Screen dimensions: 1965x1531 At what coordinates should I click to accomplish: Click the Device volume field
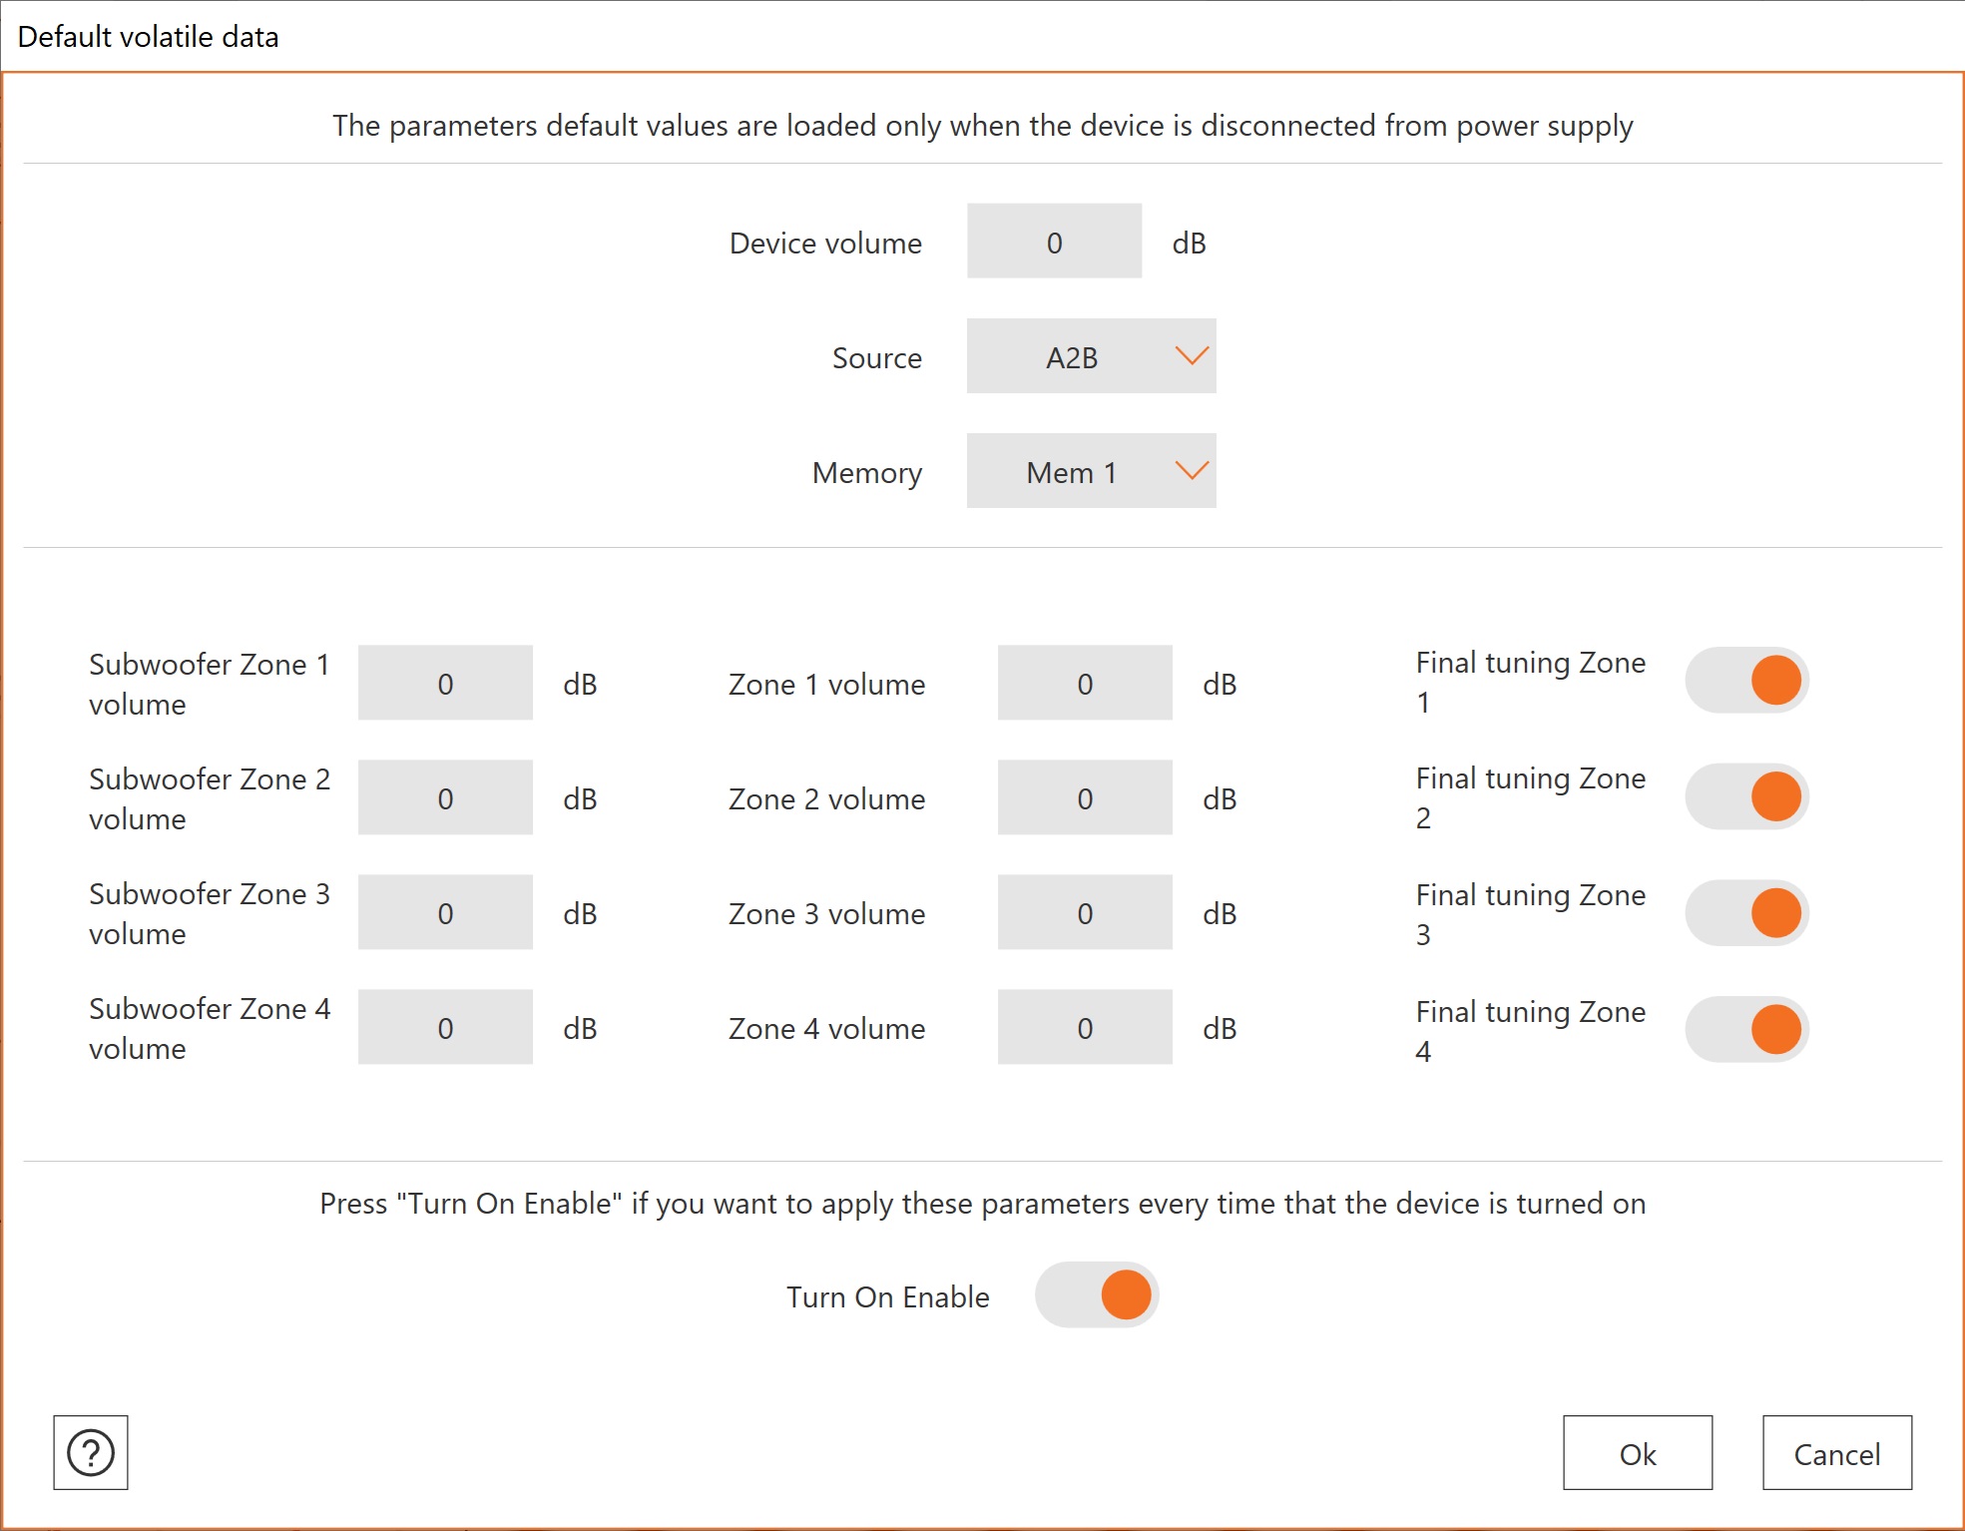[1054, 242]
